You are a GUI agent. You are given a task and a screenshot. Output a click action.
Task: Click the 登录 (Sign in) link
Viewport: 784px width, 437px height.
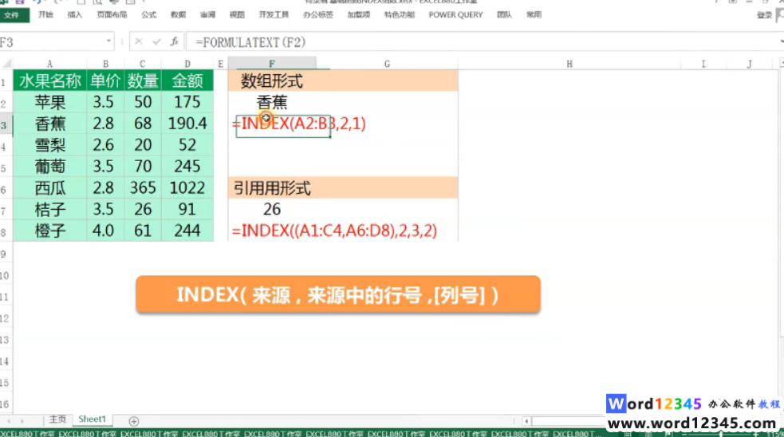(764, 14)
